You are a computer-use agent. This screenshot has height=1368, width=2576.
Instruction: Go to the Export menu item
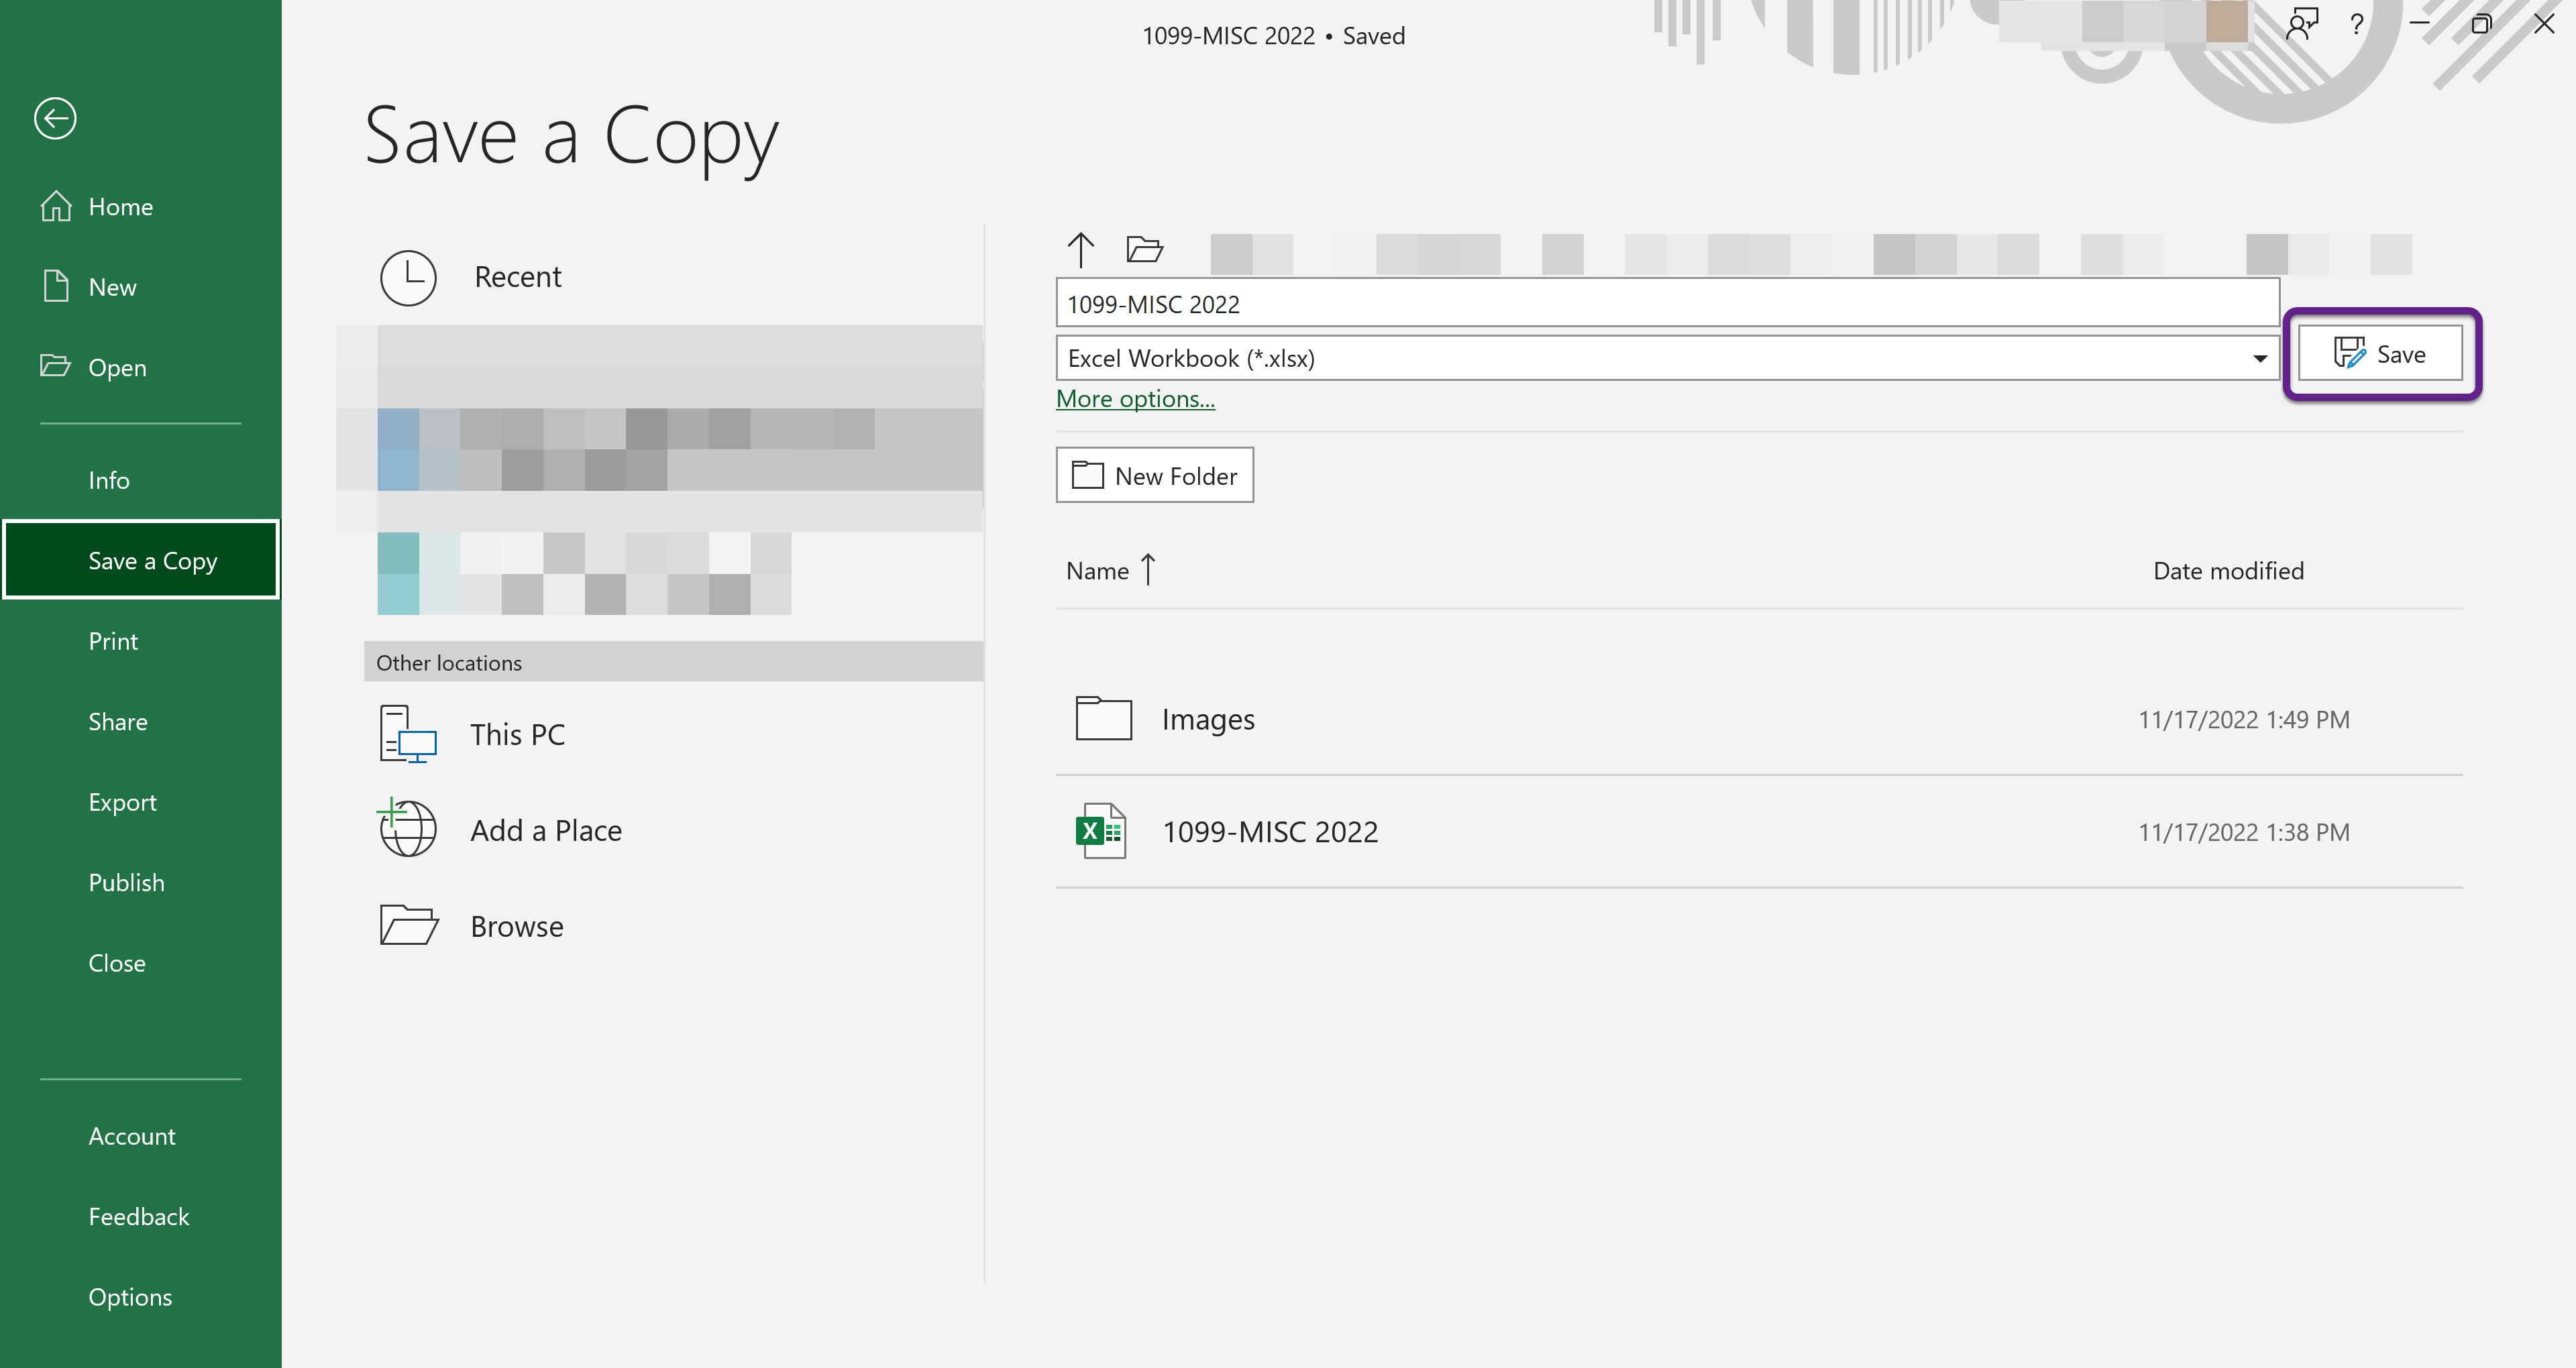pos(122,802)
